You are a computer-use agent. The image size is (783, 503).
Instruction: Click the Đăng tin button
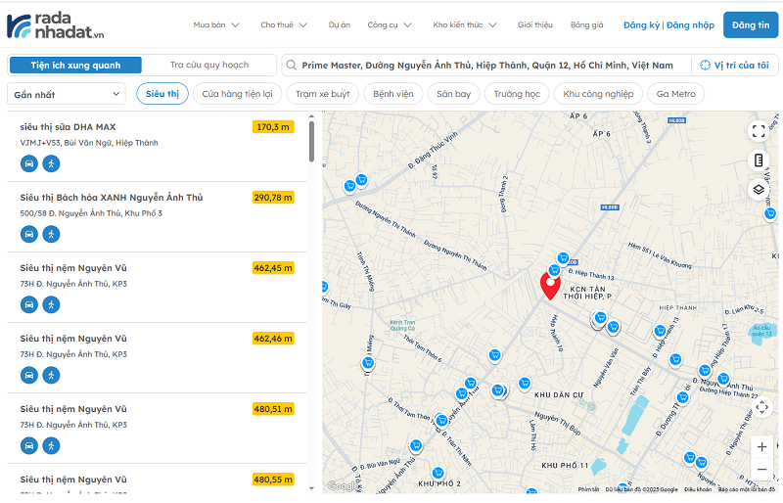click(x=750, y=25)
